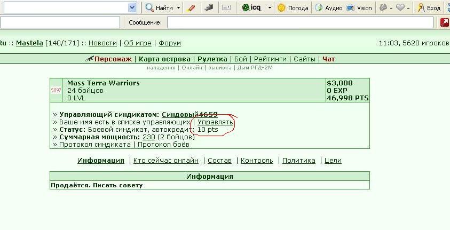Open the dropdown arrow next to Найти

(x=178, y=8)
